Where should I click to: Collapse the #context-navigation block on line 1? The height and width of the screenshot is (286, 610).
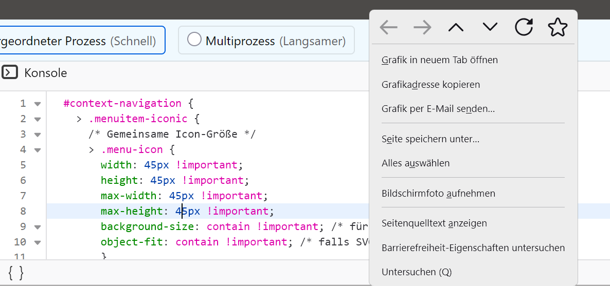[38, 104]
